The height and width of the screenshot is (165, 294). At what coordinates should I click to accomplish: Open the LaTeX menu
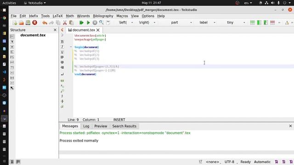tap(58, 16)
